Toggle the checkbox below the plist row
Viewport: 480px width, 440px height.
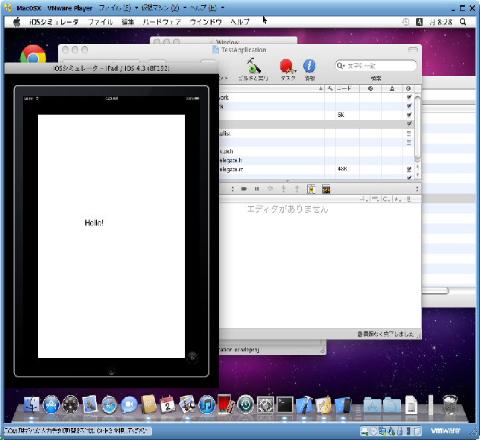(408, 142)
